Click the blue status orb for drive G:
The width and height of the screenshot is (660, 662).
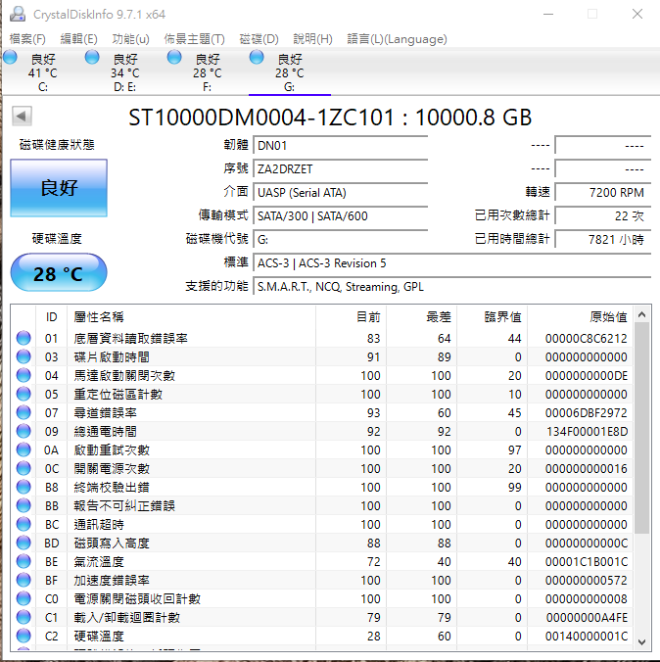click(x=257, y=57)
